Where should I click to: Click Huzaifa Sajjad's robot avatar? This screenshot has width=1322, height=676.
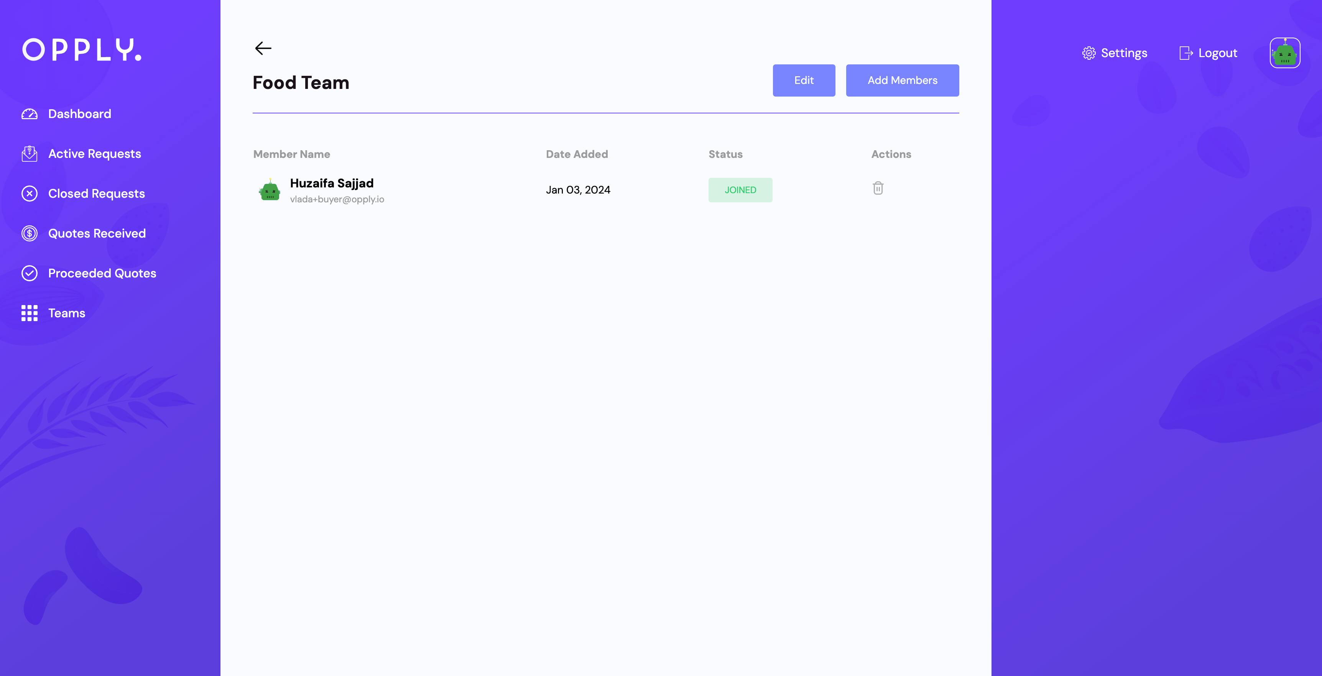point(270,190)
